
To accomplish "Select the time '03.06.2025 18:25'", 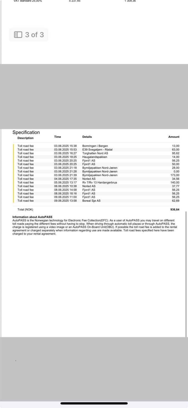I will [65, 157].
